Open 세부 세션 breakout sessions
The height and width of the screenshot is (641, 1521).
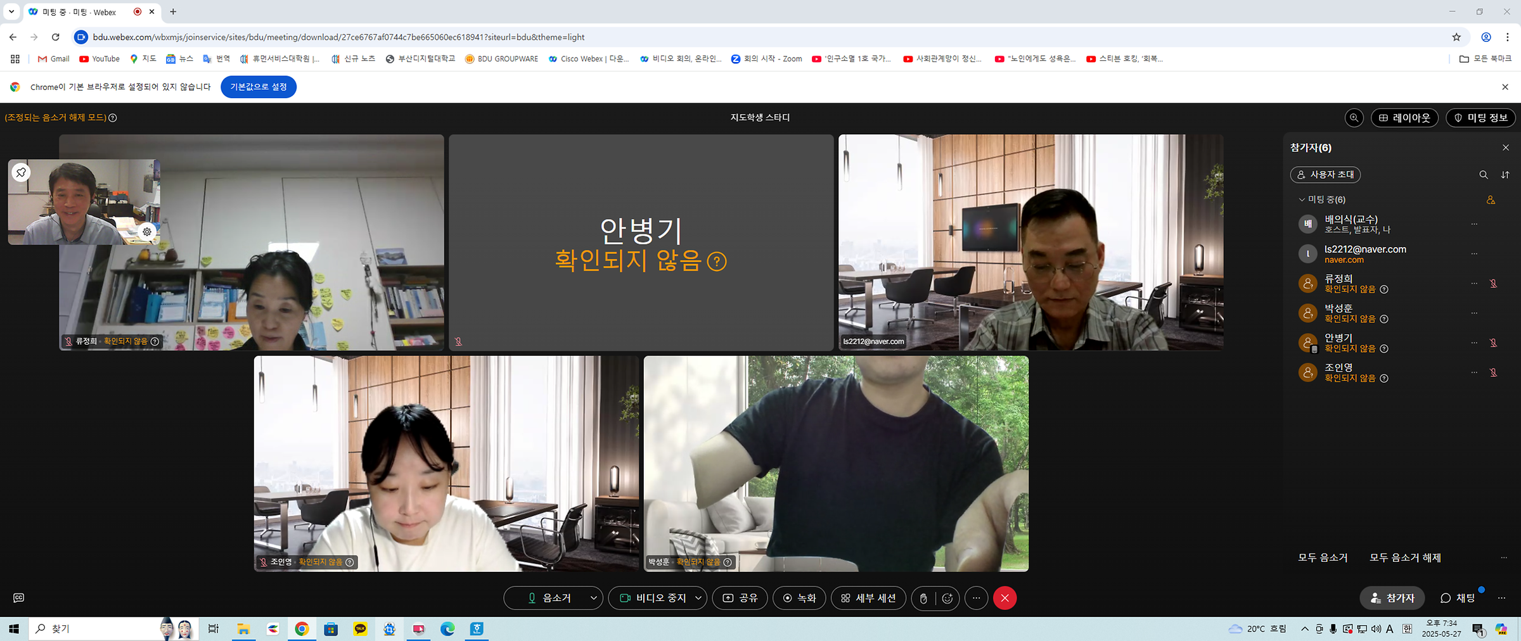pyautogui.click(x=868, y=598)
